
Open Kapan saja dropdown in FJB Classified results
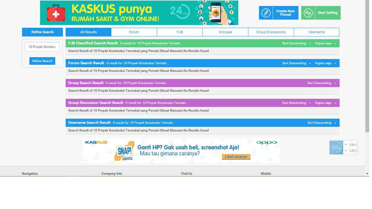[x=325, y=43]
